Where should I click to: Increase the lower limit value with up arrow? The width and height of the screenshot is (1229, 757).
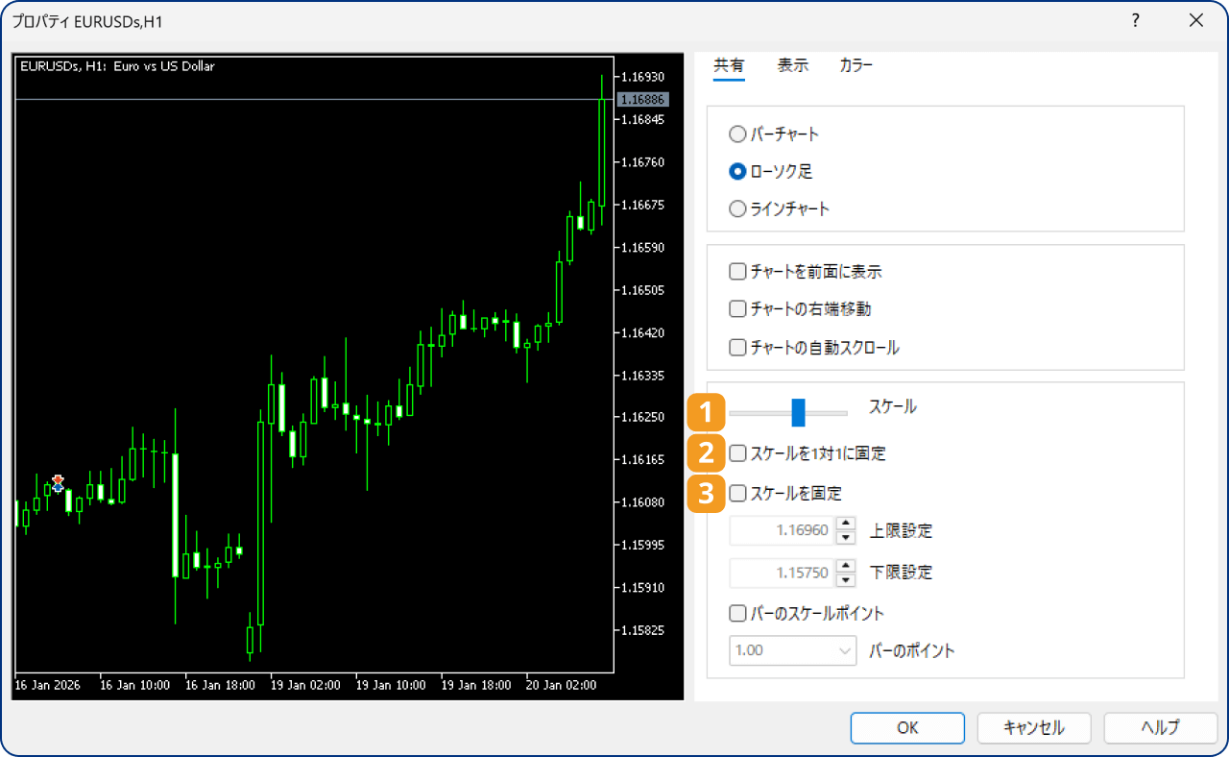point(845,566)
